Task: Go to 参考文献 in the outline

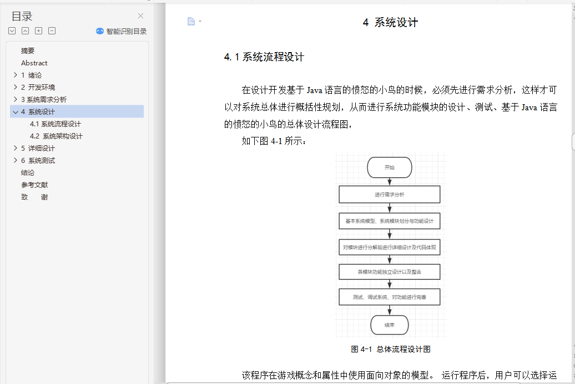Action: (x=34, y=185)
